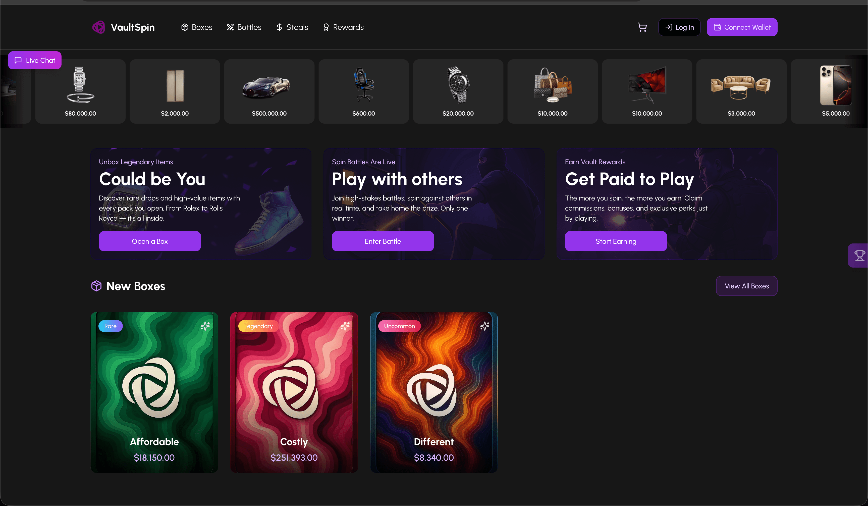Open the Different orange box card
The width and height of the screenshot is (868, 506).
coord(434,392)
